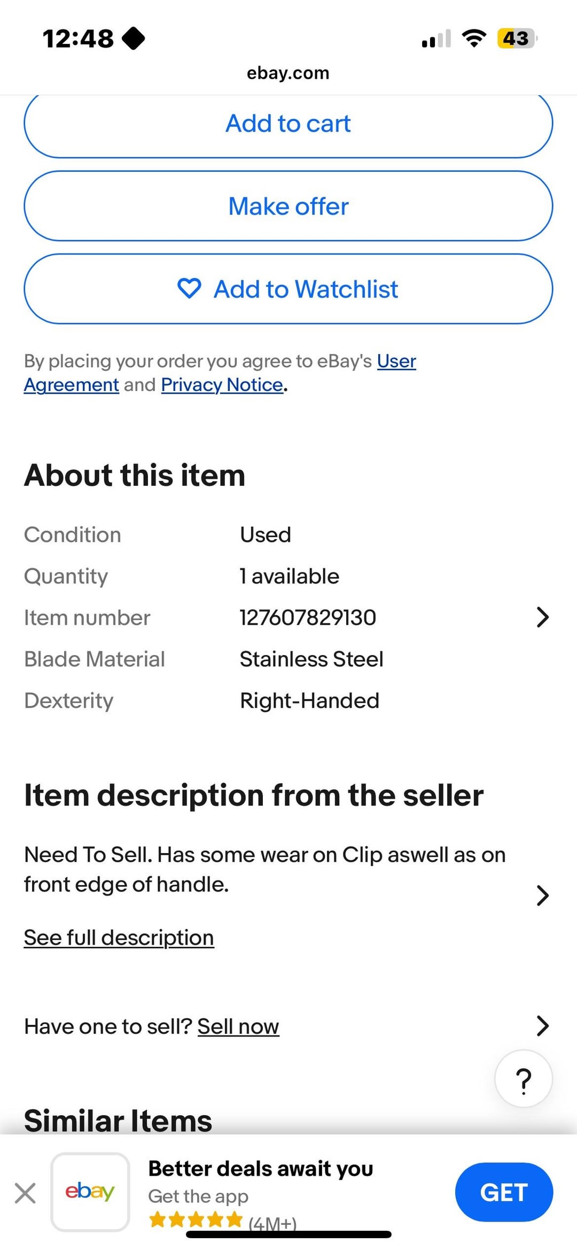
Task: Tap the Similar Items heading
Action: click(x=118, y=1120)
